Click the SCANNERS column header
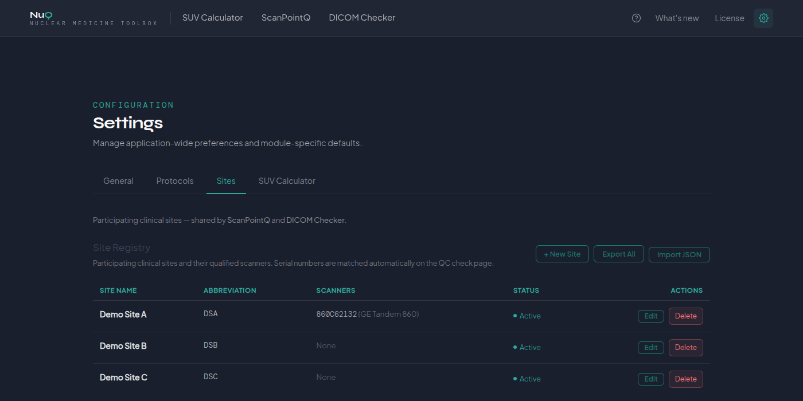803x401 pixels. (336, 290)
